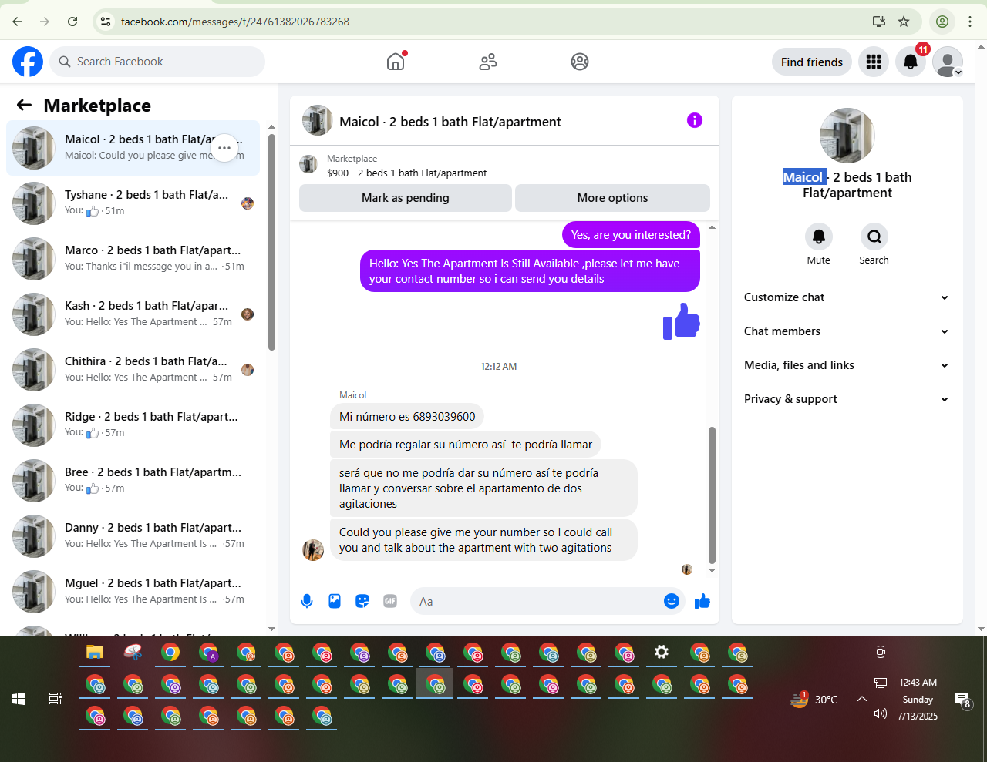Expand the Chat members section
This screenshot has width=987, height=762.
[x=846, y=331]
